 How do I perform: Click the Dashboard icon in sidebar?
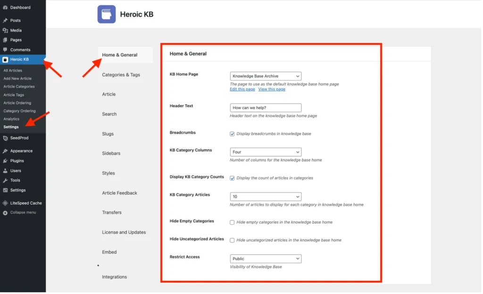[x=5, y=8]
